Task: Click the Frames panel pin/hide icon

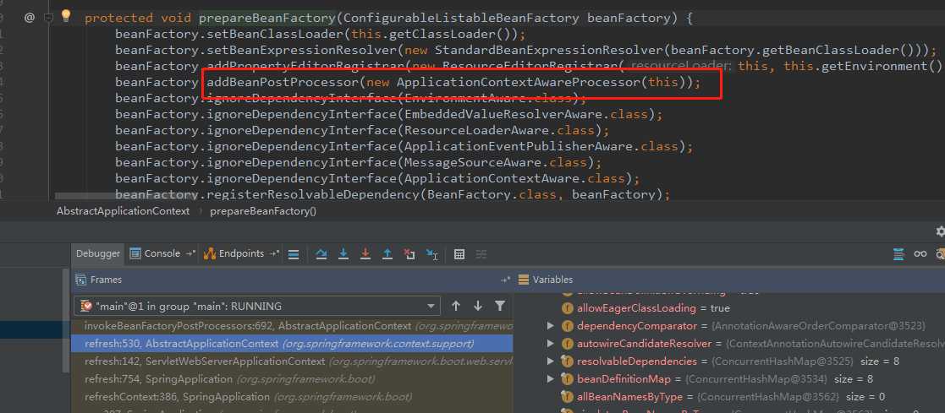Action: coord(505,280)
